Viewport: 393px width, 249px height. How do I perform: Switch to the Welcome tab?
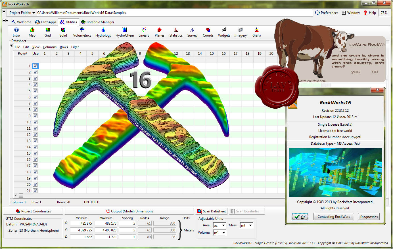(x=21, y=22)
